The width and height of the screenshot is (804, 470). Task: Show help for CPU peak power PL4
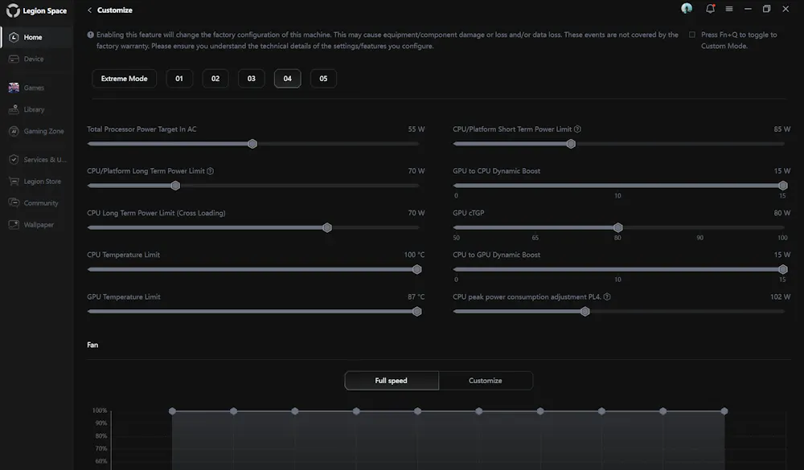coord(606,296)
